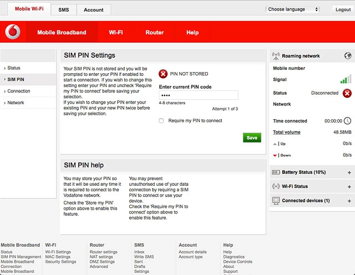Click the red PIN NOT STORED icon
Viewport: 355px width, 275px height.
point(163,74)
